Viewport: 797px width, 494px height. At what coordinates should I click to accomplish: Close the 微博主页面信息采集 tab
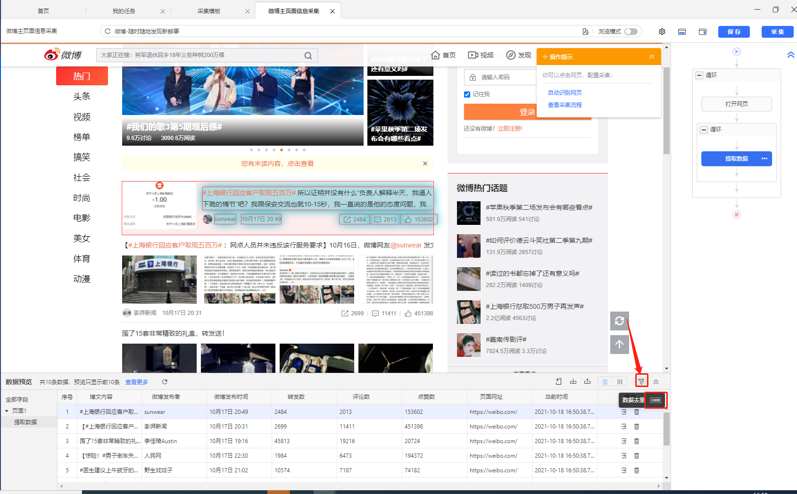point(332,11)
